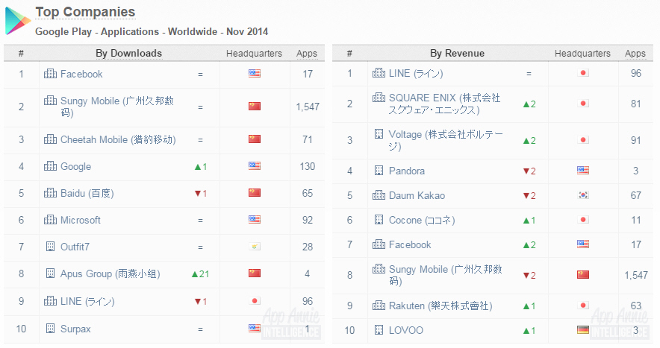Click the company icon beside LINE in Revenue table
Image resolution: width=660 pixels, height=348 pixels.
(x=379, y=73)
